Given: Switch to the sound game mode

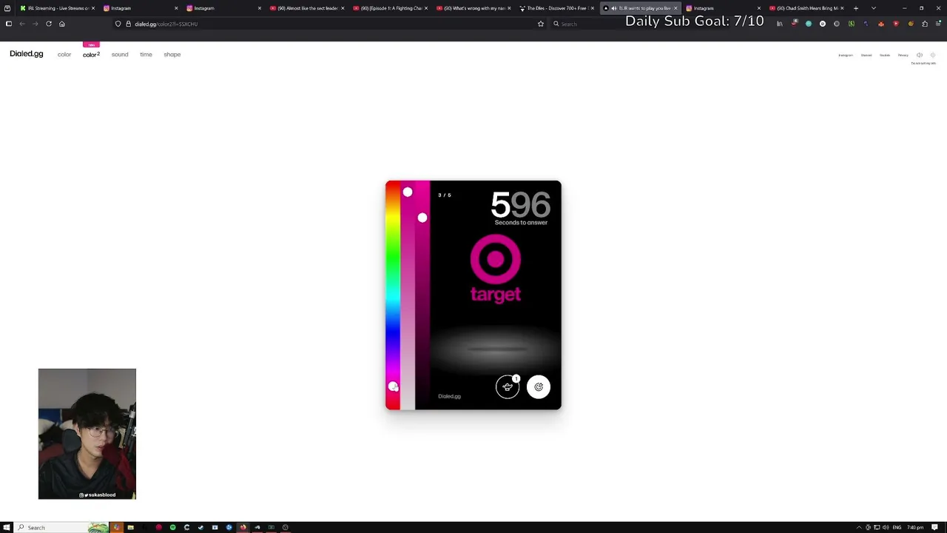Looking at the screenshot, I should coord(120,55).
